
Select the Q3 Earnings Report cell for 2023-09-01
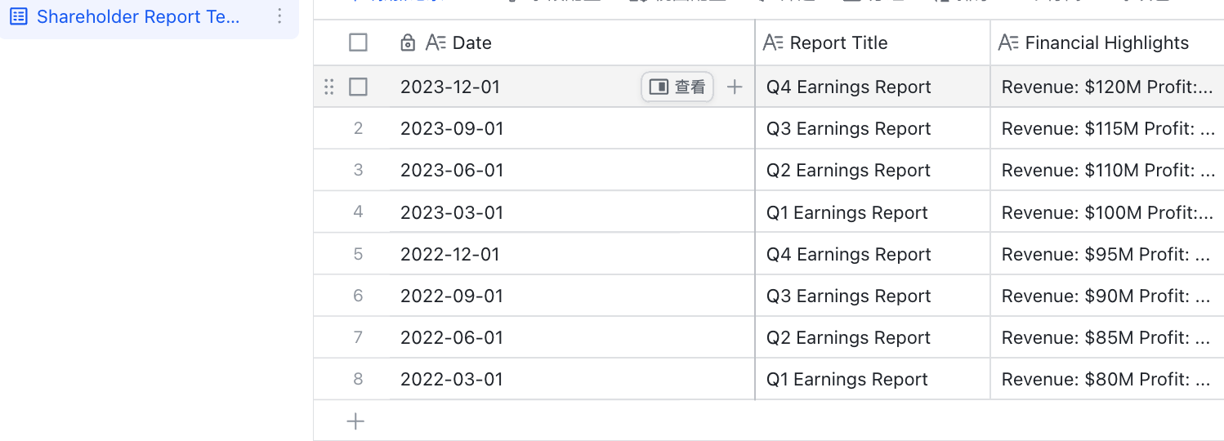coord(873,128)
